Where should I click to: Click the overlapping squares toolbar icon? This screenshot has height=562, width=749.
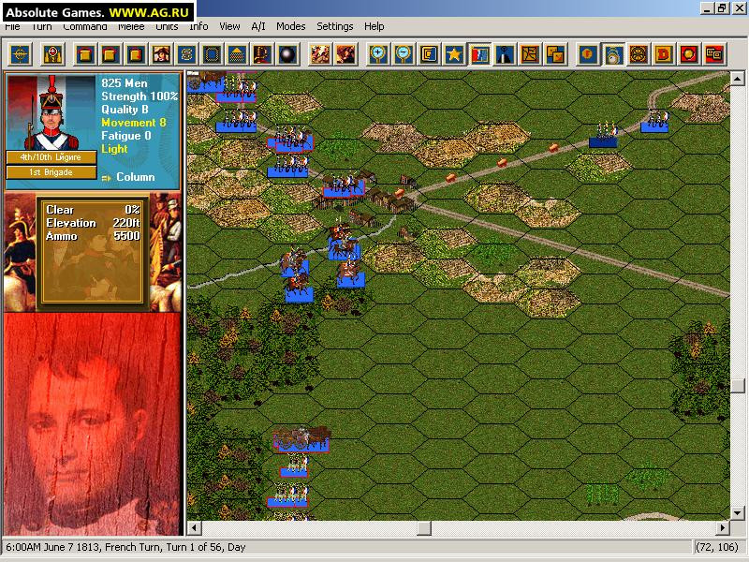tap(555, 54)
